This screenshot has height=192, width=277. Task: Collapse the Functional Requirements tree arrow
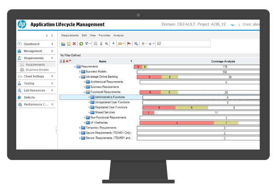(x=84, y=92)
